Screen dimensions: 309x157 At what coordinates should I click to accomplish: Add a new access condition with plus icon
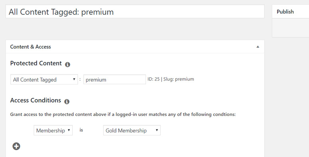(16, 146)
